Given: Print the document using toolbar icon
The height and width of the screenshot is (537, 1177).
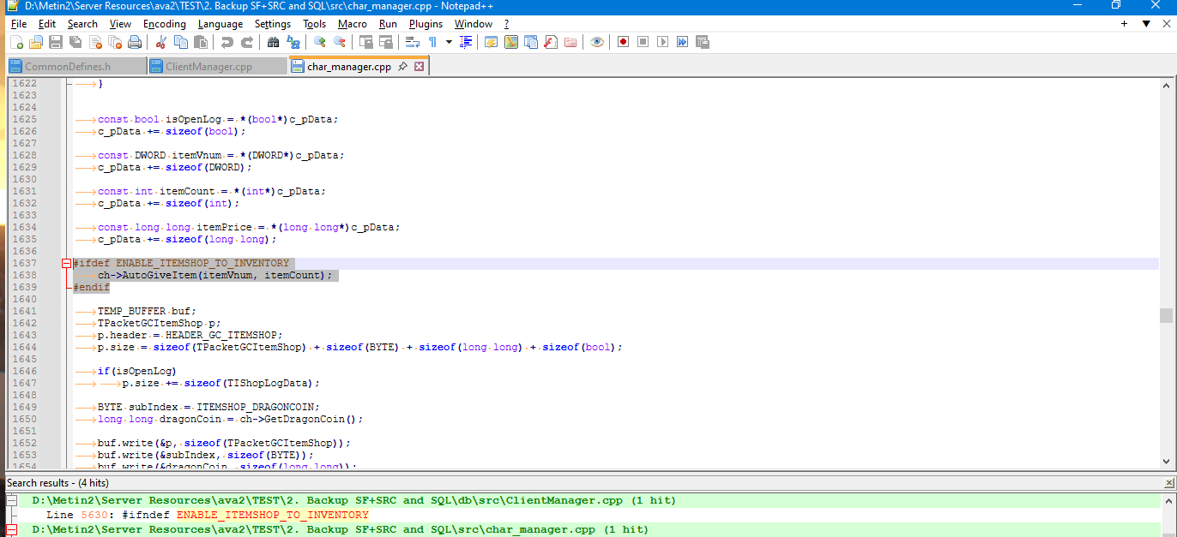Looking at the screenshot, I should (135, 42).
